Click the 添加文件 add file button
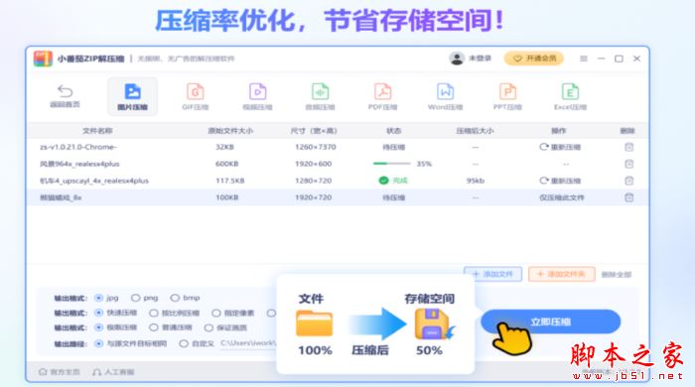Screen dimensions: 695x387 (492, 275)
